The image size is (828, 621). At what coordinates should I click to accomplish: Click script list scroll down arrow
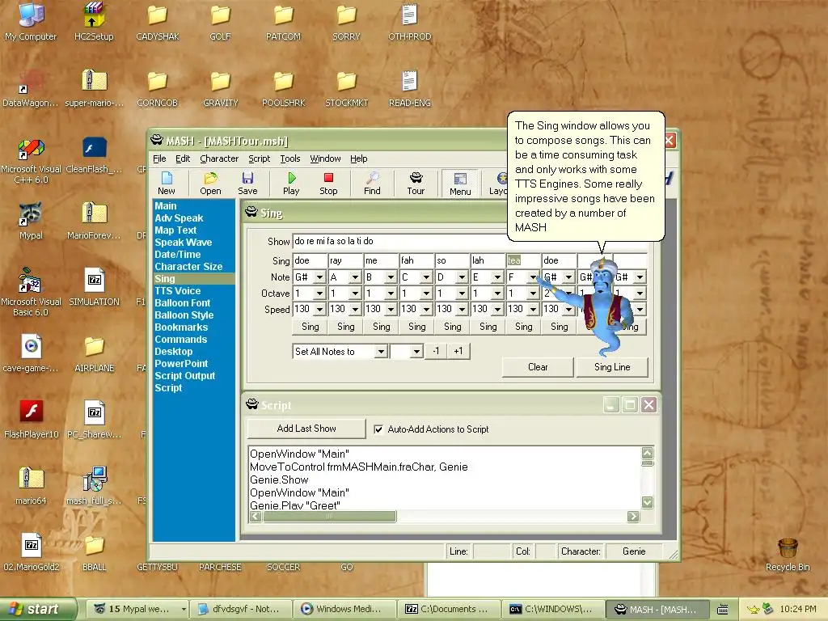coord(648,502)
